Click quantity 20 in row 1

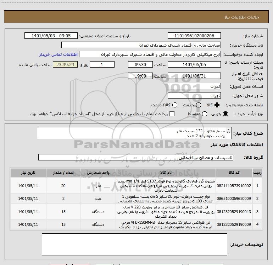pos(63,186)
